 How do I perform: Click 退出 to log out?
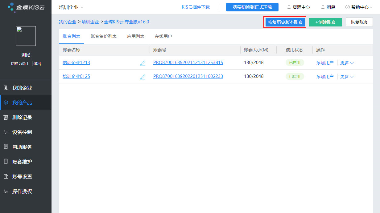point(37,64)
